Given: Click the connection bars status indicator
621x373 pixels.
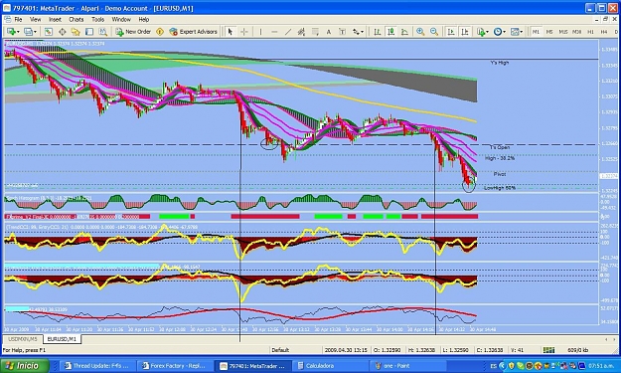Looking at the screenshot, I should [548, 350].
